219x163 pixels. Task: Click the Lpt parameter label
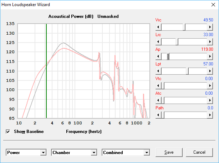158,64
